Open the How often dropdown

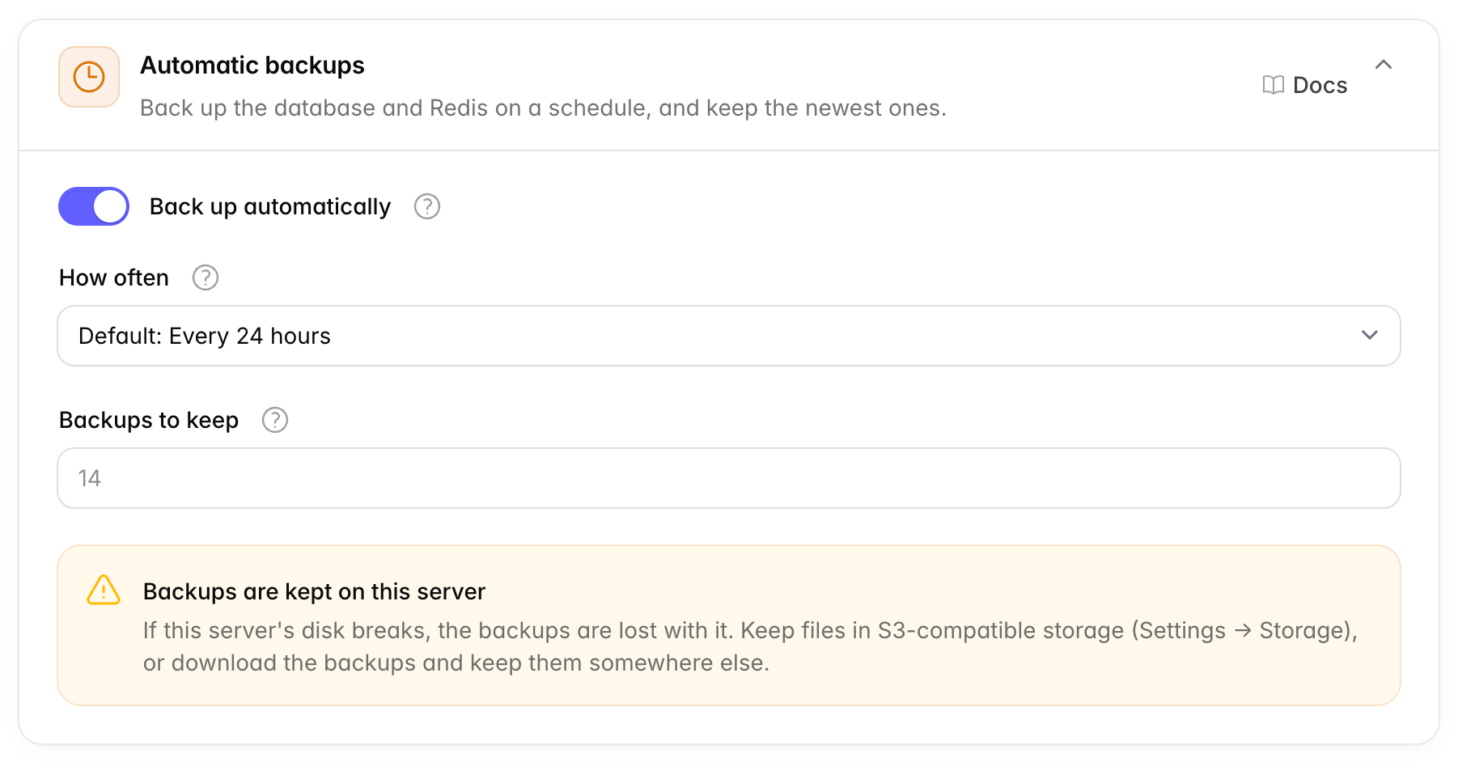tap(729, 336)
